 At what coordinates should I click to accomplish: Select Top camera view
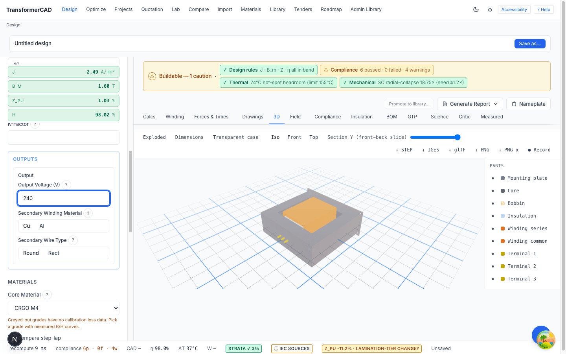pyautogui.click(x=314, y=137)
